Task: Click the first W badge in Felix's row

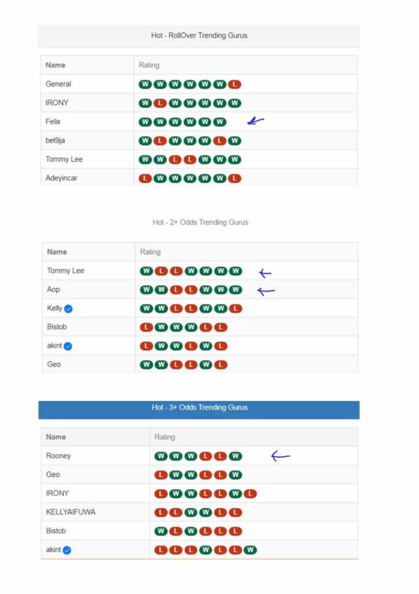Action: coord(145,122)
